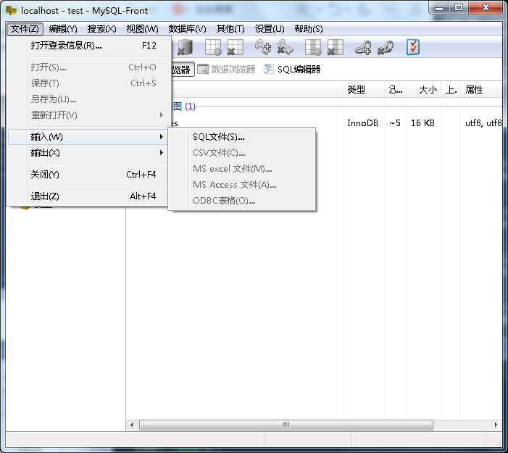Viewport: 508px width, 453px height.
Task: Open the 文件(Z) menu
Action: pyautogui.click(x=25, y=29)
